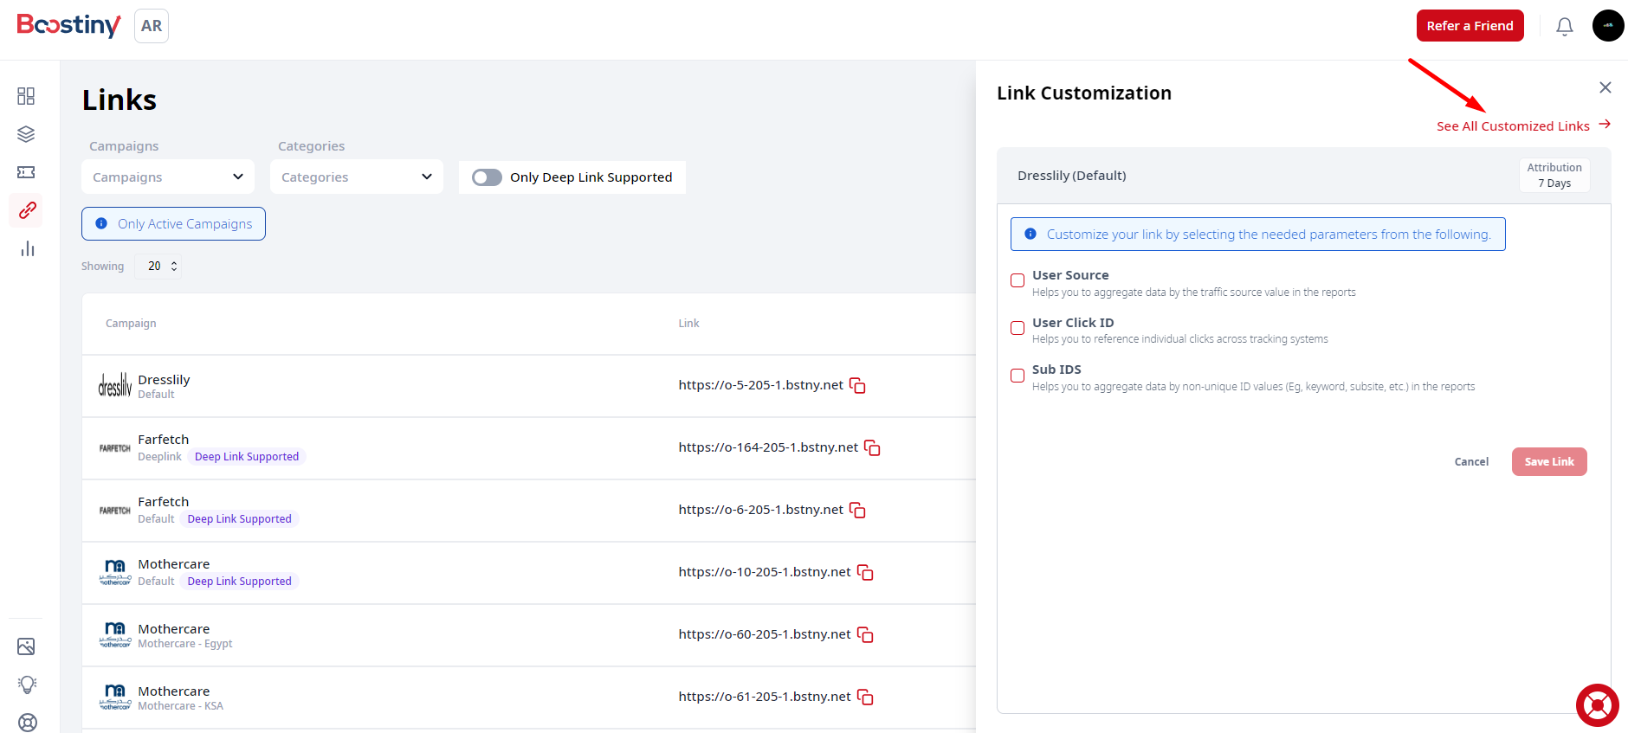Copy the Mothercare Default link o-10
The image size is (1628, 733).
[x=865, y=572]
